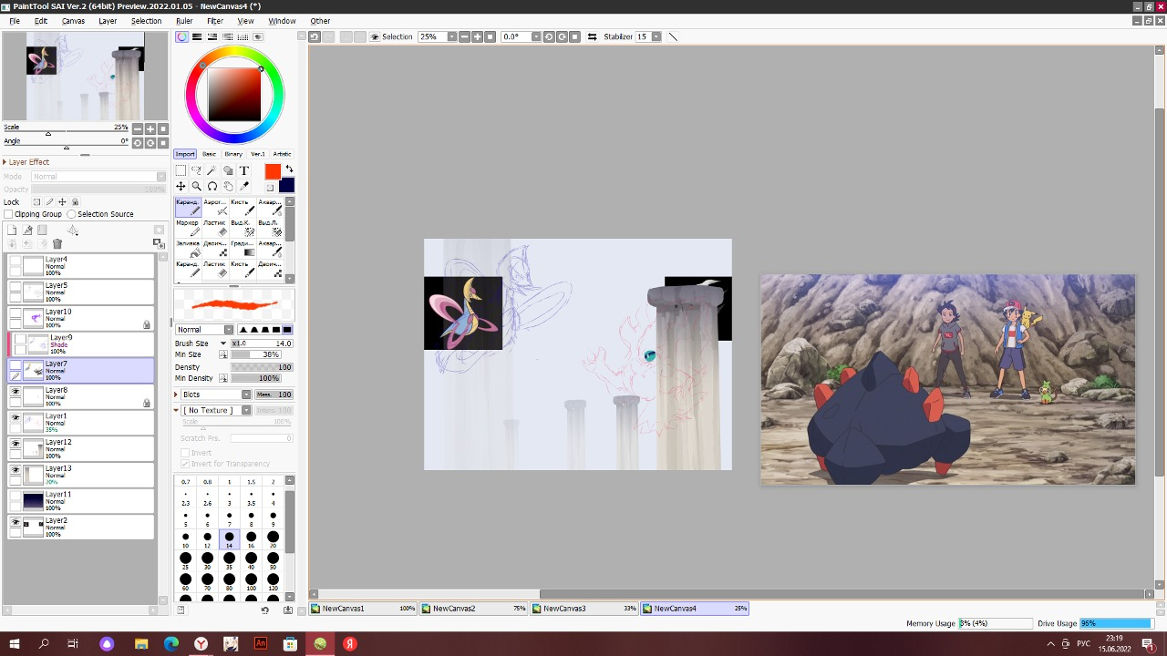1167x656 pixels.
Task: Adjust the Min Size slider
Action: [255, 354]
